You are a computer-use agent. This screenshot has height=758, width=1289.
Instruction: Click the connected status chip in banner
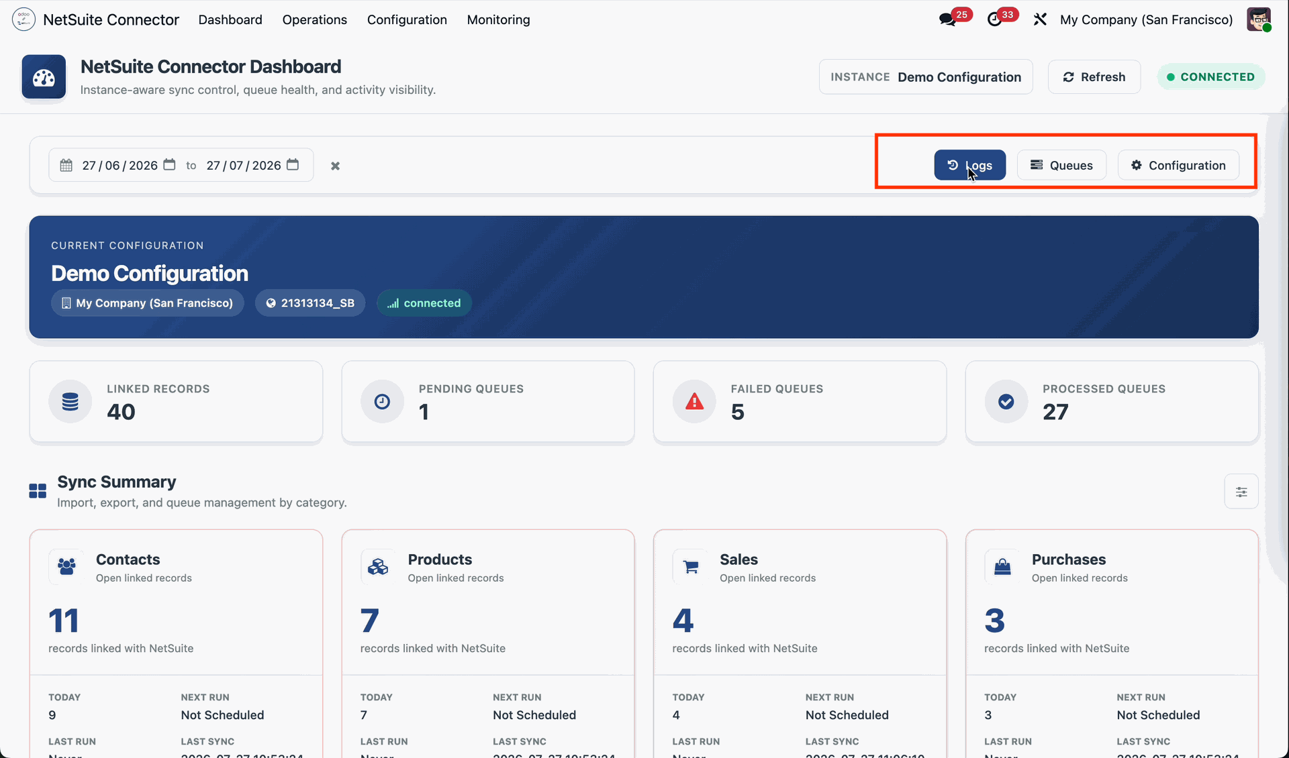[x=424, y=303]
